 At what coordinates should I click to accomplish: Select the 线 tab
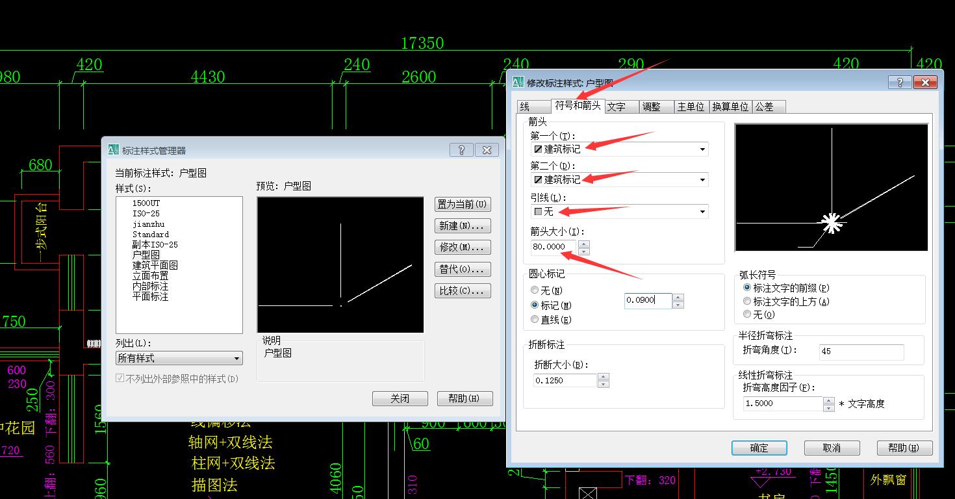(x=533, y=107)
